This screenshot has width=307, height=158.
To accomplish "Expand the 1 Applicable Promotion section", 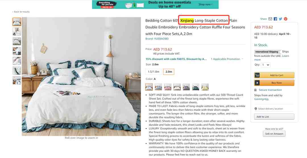I will tap(227, 59).
